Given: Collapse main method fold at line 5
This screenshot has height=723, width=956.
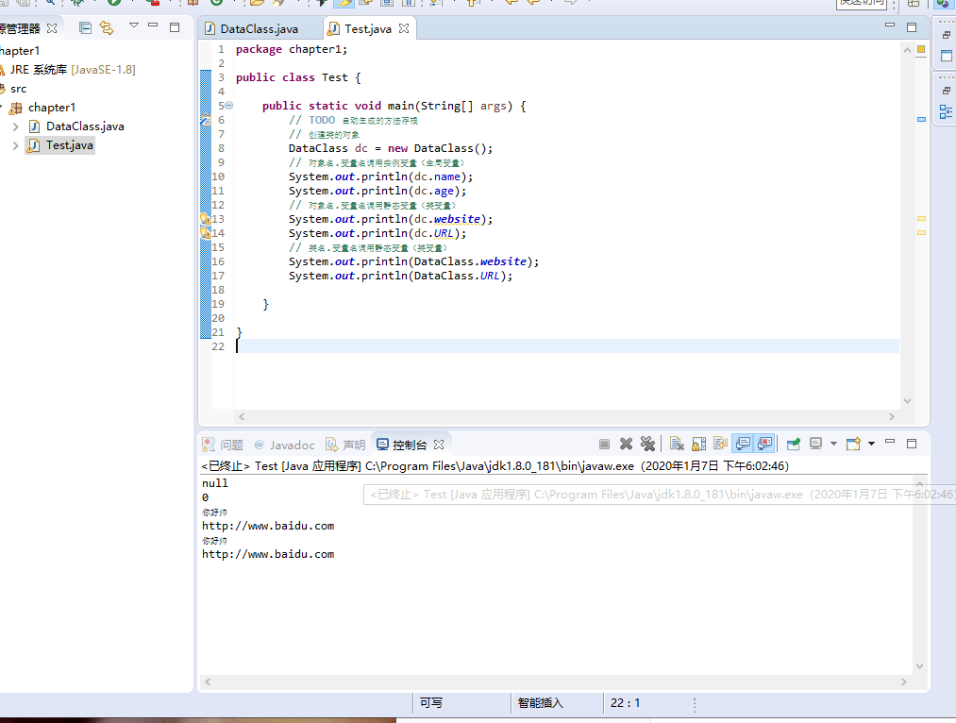Looking at the screenshot, I should point(229,106).
